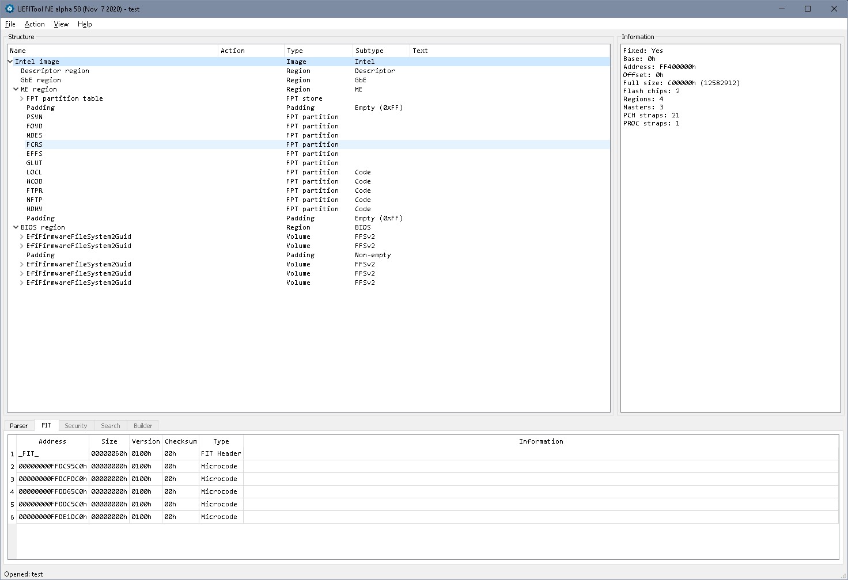Expand the FPT partition table node
Screen dimensions: 848x580
[22, 98]
